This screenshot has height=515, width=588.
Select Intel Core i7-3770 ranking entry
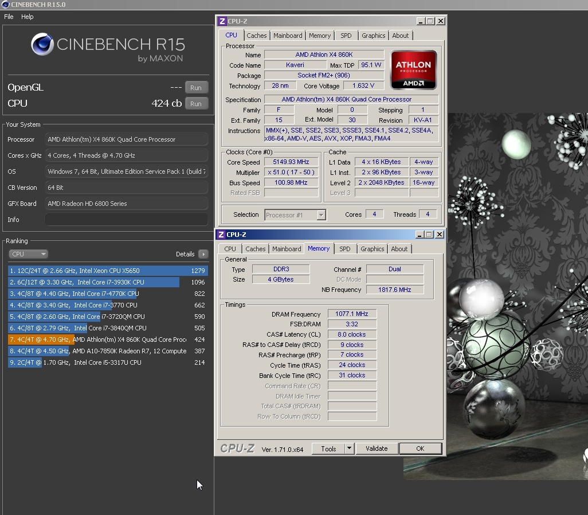(108, 305)
